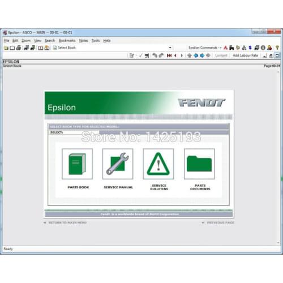Click the second binoculars search icon

pyautogui.click(x=33, y=48)
